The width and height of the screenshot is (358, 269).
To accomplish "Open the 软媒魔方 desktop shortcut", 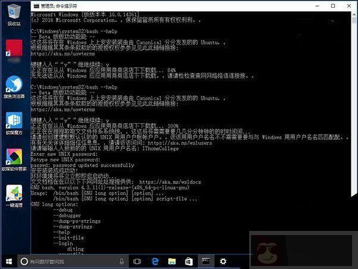I will (x=14, y=123).
